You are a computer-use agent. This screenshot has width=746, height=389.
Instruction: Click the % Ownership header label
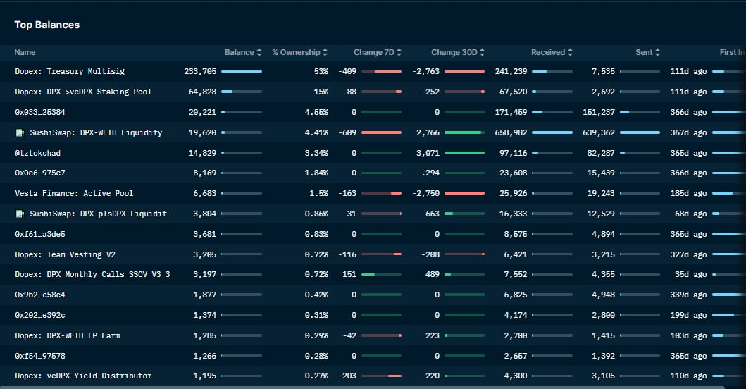[296, 52]
